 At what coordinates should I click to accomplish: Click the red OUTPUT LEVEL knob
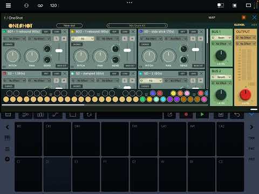point(246,94)
